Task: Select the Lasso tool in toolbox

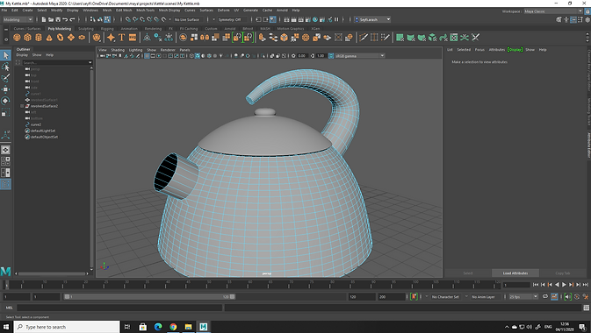Action: click(5, 67)
